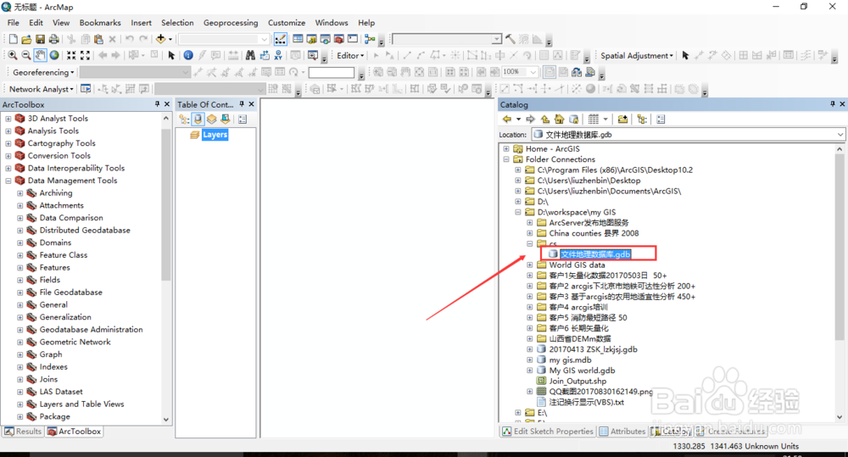Switch to the ArcToolbox tab

[x=74, y=431]
